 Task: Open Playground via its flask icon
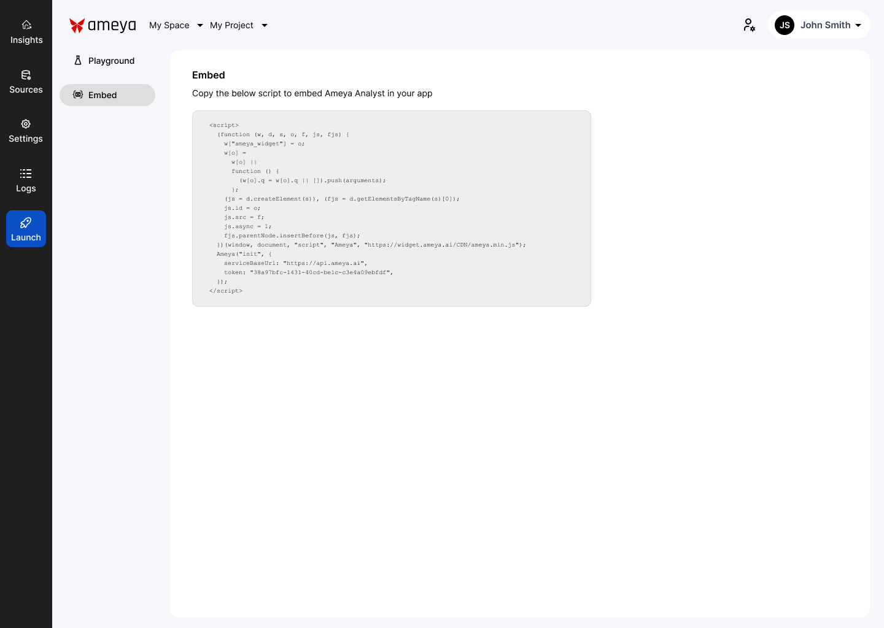tap(78, 60)
